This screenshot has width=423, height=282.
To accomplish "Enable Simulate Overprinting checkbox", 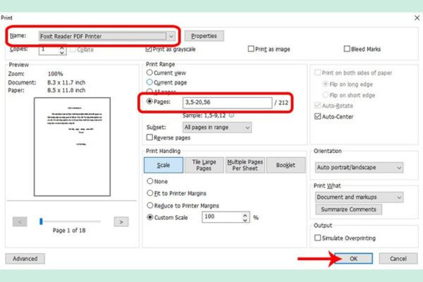I will (x=318, y=238).
